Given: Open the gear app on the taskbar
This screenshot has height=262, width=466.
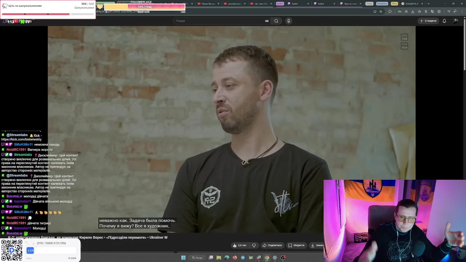Looking at the screenshot, I should point(275,258).
